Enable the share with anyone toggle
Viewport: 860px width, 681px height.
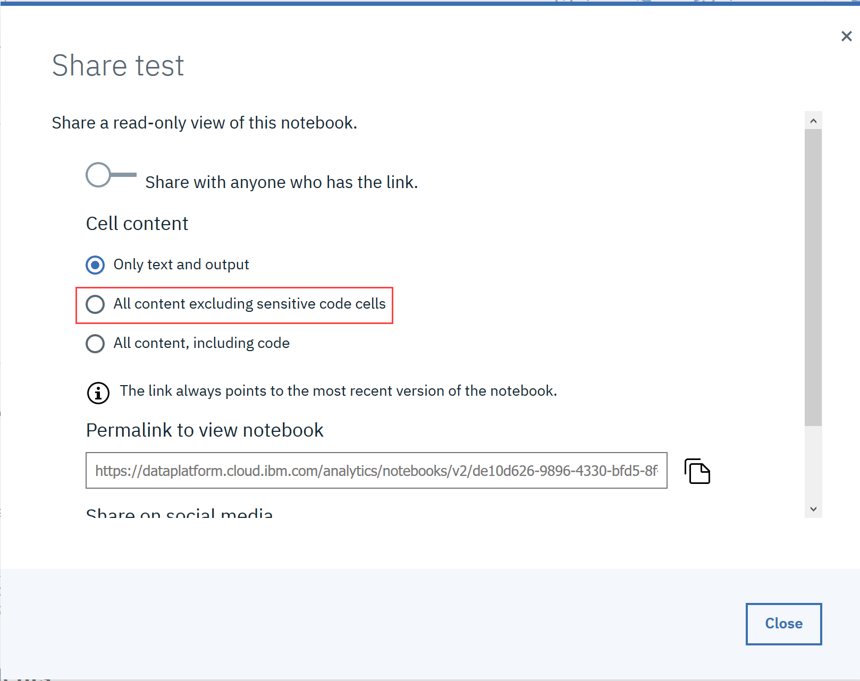111,175
